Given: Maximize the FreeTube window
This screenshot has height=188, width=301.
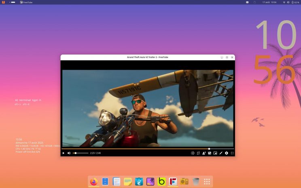Looking at the screenshot, I should click(x=227, y=57).
